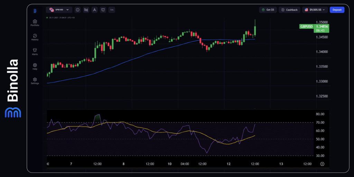Open the candlestick chart type selector
The width and height of the screenshot is (354, 177).
[86, 10]
